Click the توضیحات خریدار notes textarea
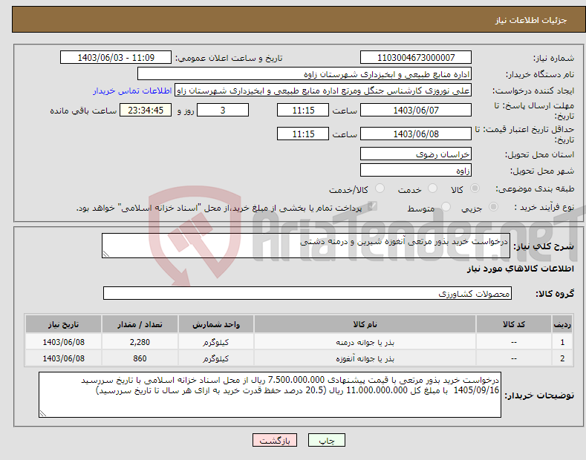Viewport: 586px width, 460px height. (x=270, y=395)
